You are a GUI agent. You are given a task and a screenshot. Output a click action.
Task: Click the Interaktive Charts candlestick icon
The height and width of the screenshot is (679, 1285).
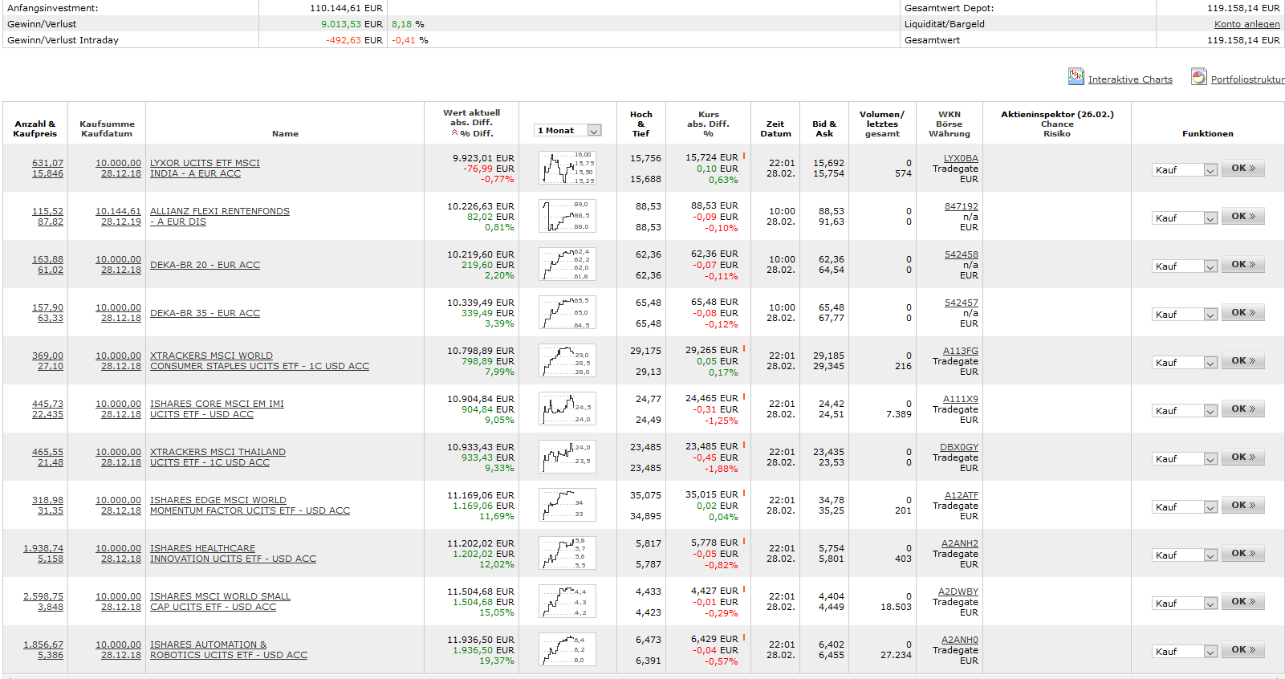click(x=1076, y=77)
